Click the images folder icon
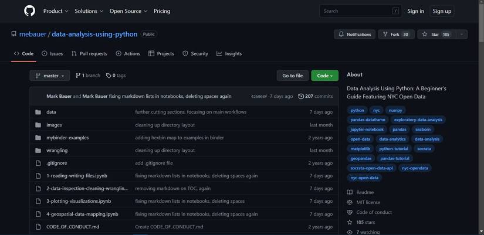This screenshot has width=484, height=235. click(x=38, y=125)
